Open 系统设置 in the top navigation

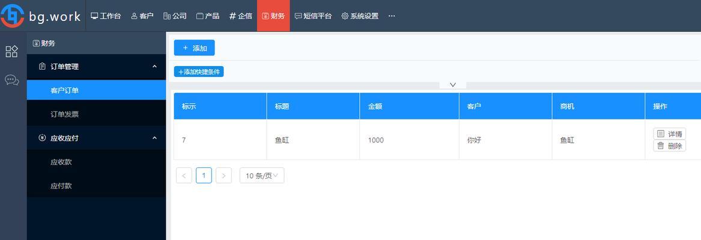(360, 16)
